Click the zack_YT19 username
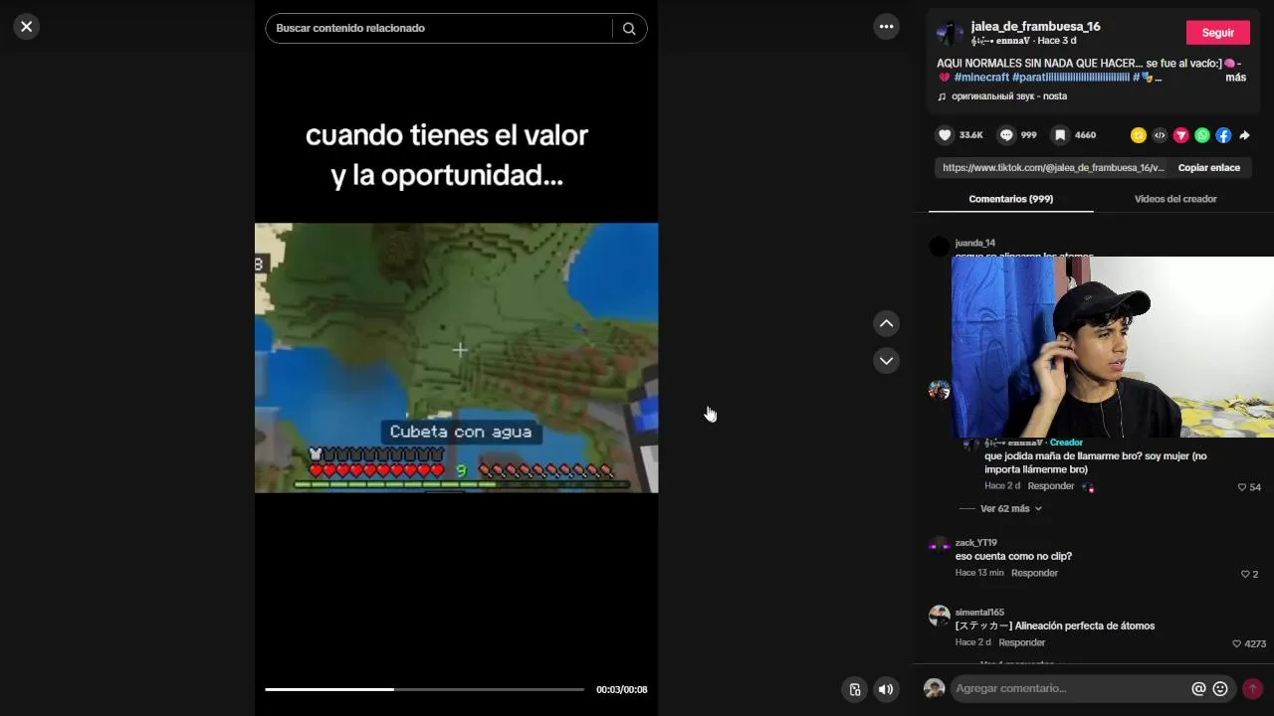The width and height of the screenshot is (1274, 716). point(976,543)
